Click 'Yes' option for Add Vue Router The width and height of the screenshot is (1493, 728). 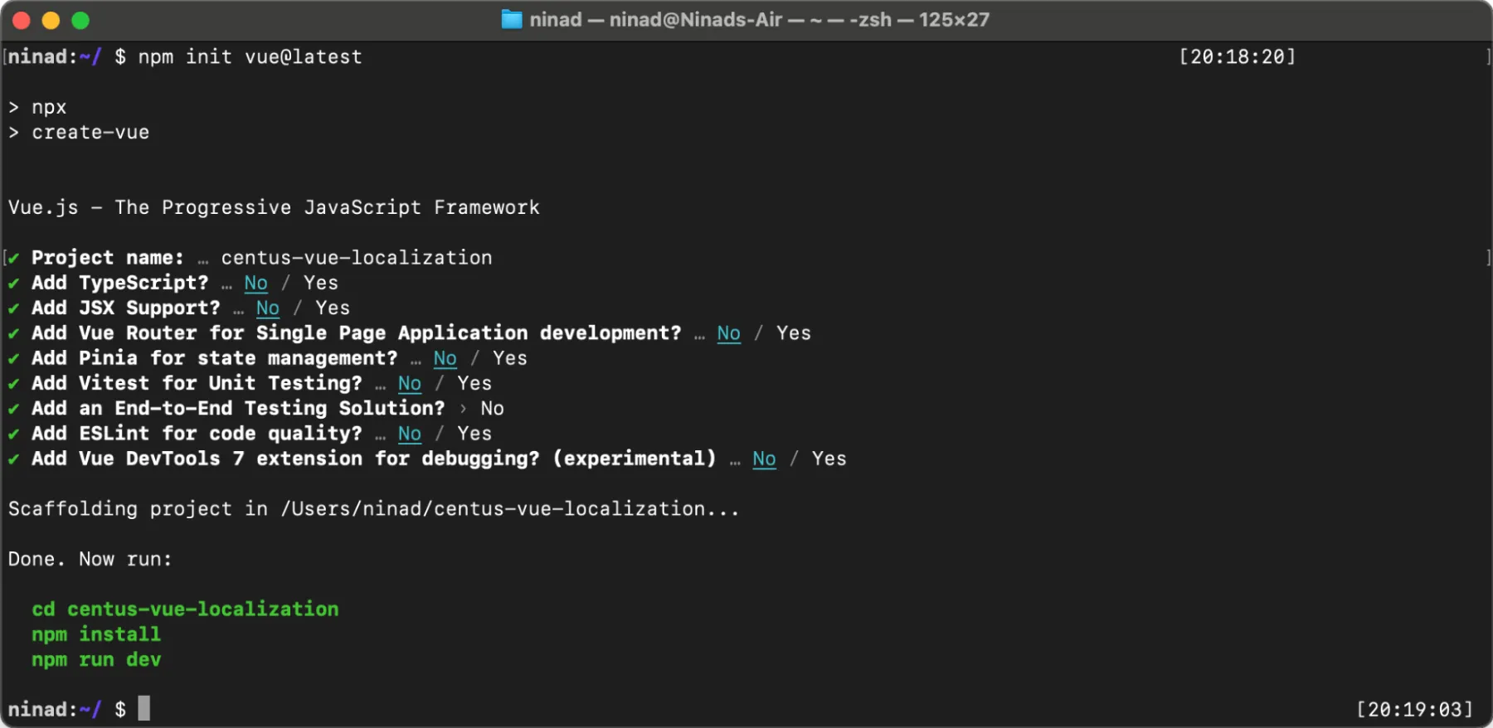coord(794,333)
